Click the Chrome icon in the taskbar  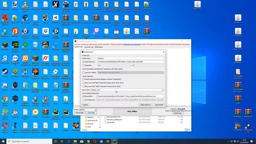[88, 141]
